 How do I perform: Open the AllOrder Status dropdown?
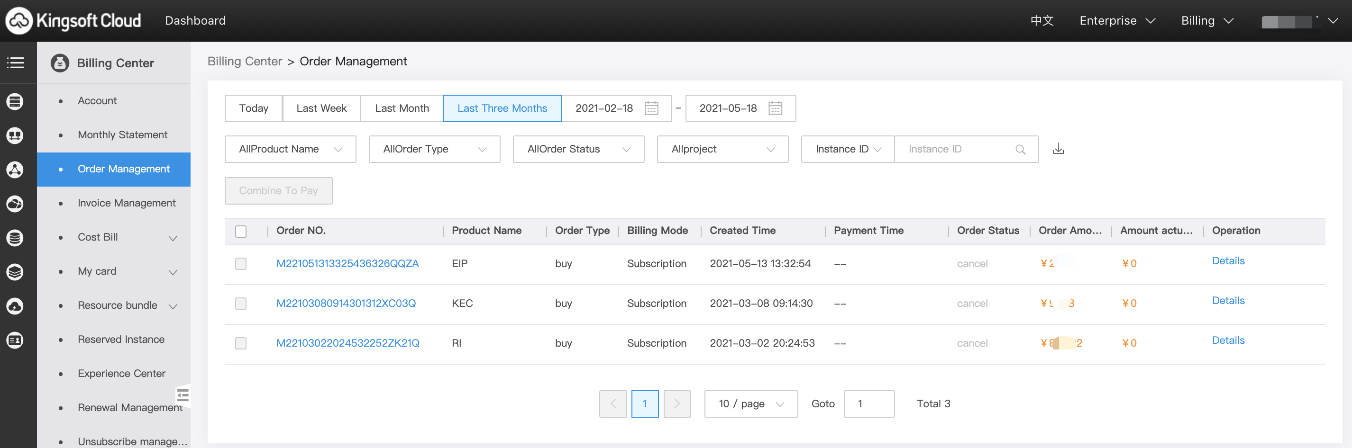click(578, 149)
